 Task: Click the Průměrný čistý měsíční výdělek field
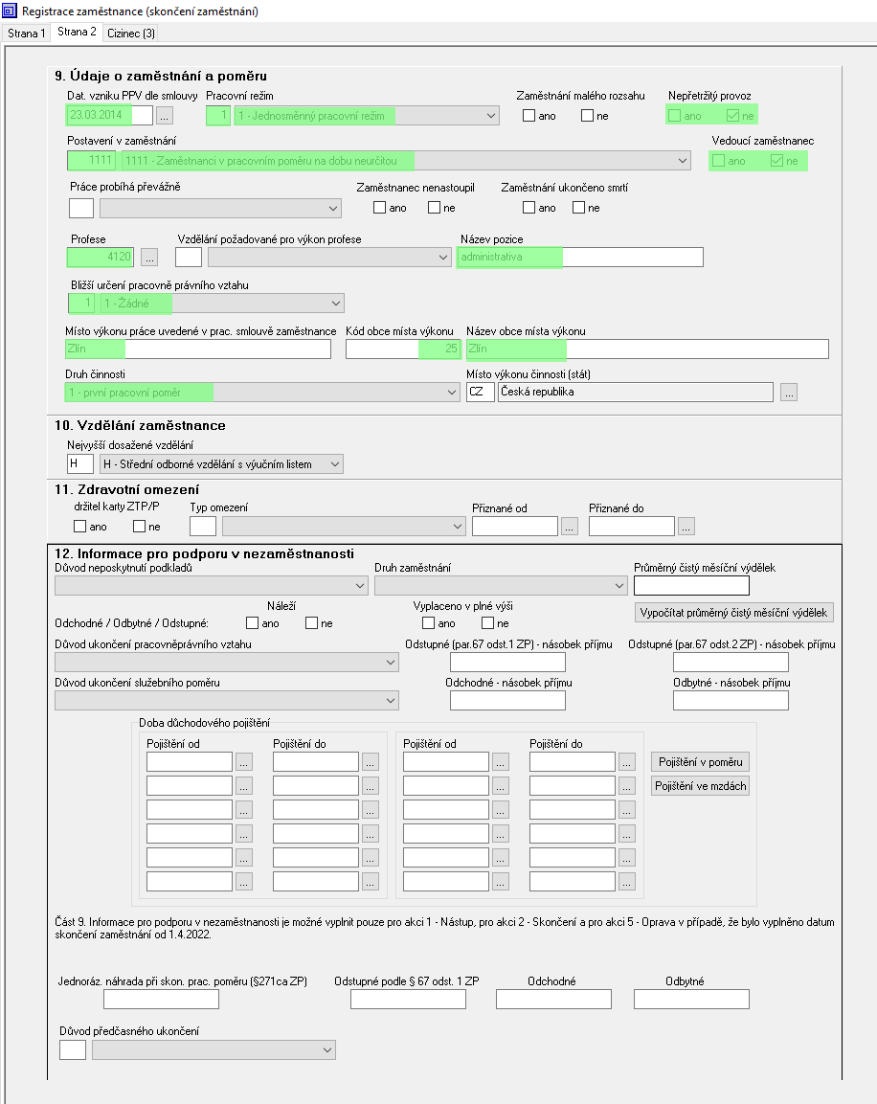click(691, 586)
